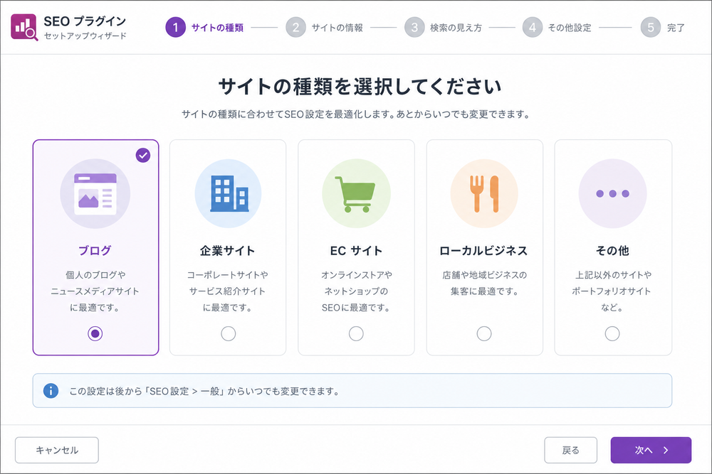Screen dimensions: 712x474
Task: Proceed with the 次へ button
Action: (x=651, y=450)
